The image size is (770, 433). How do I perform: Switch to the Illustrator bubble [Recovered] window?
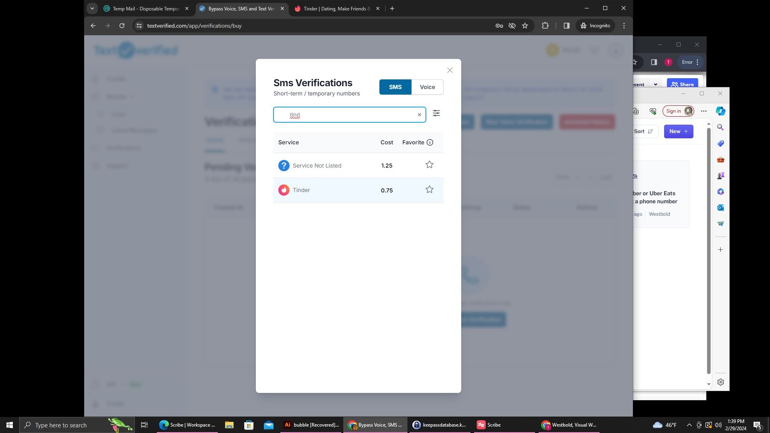[x=311, y=425]
